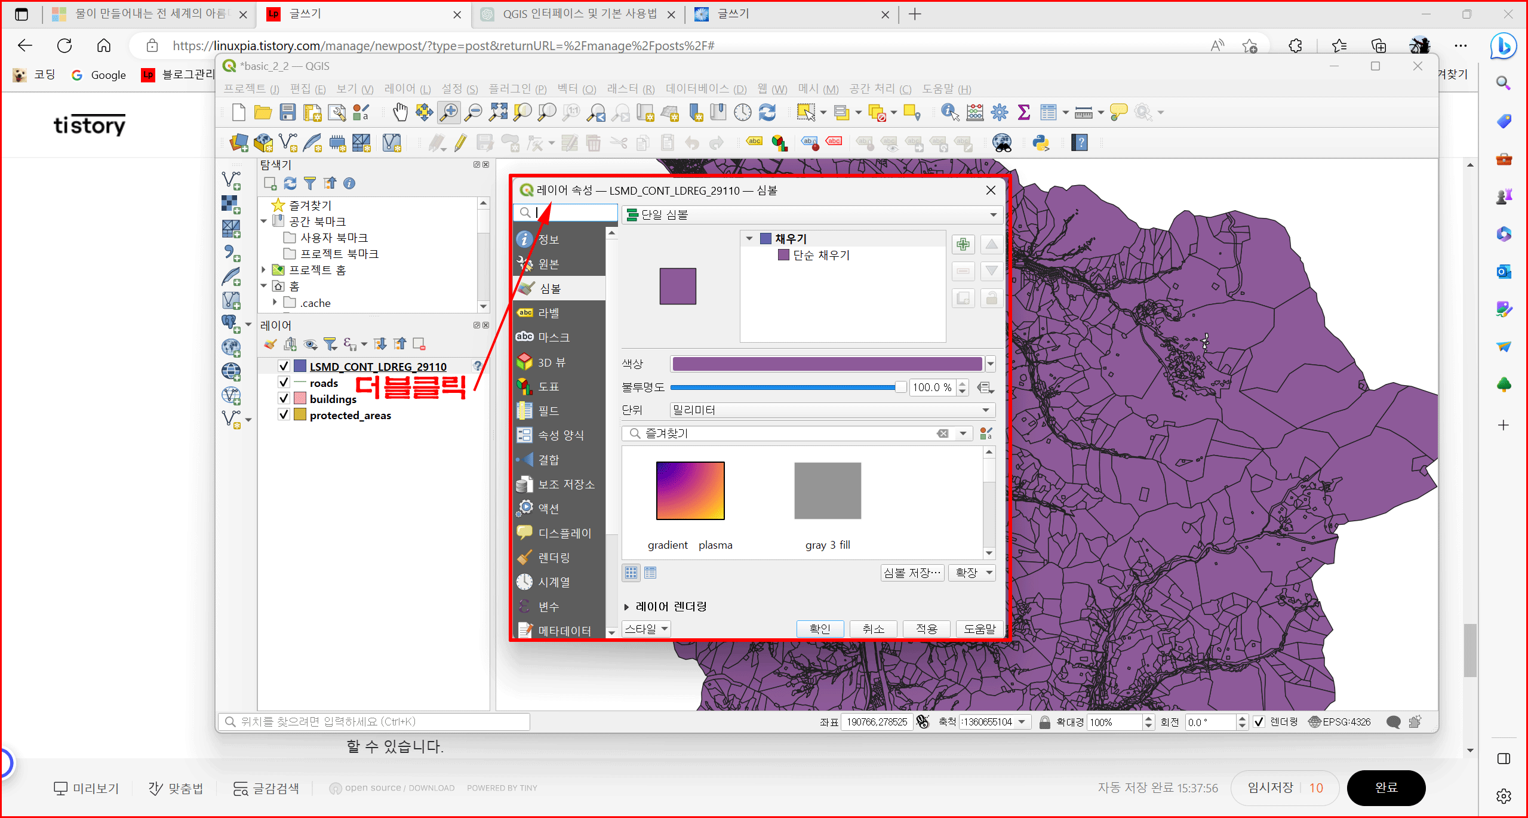Screen dimensions: 1528x818
Task: Toggle the buildings layer checkbox
Action: (284, 399)
